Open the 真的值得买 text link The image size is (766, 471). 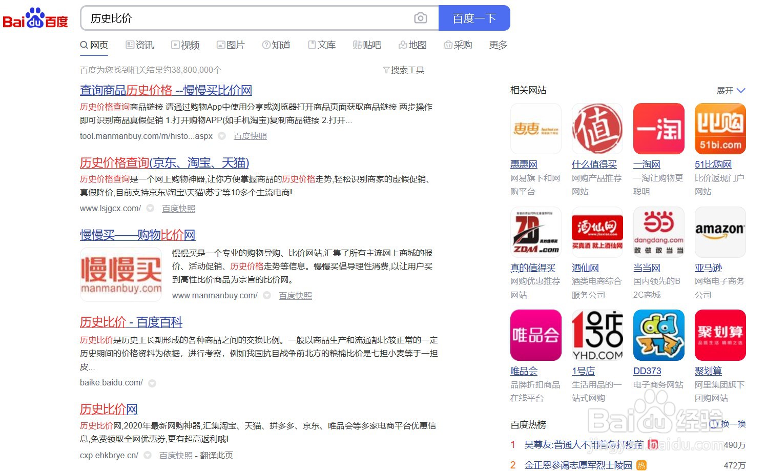533,268
